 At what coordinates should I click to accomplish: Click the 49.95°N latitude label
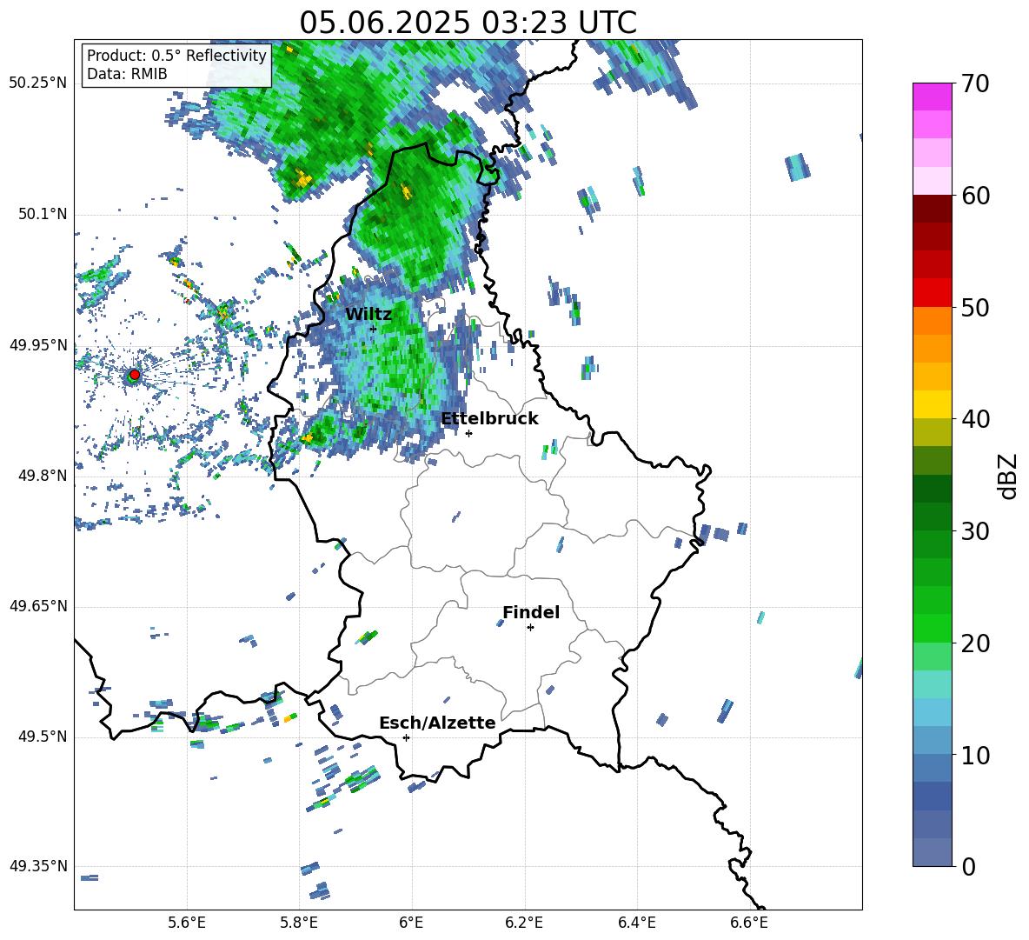click(x=38, y=345)
